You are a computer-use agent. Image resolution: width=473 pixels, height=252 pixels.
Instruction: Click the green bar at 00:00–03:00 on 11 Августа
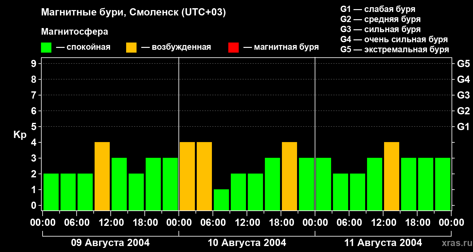click(324, 184)
